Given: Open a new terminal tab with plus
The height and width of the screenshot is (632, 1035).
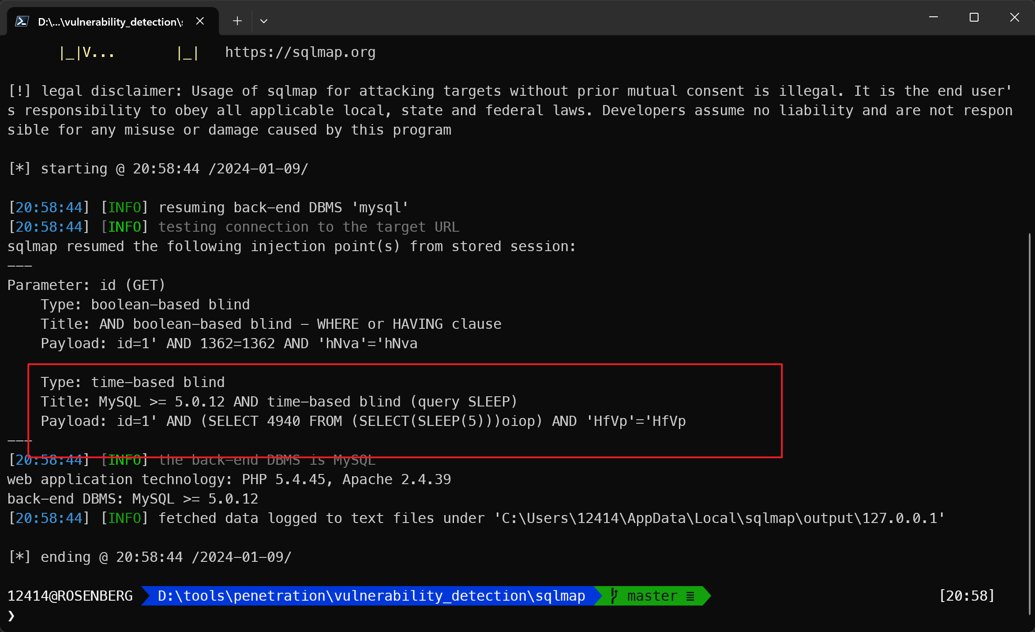Looking at the screenshot, I should tap(237, 21).
